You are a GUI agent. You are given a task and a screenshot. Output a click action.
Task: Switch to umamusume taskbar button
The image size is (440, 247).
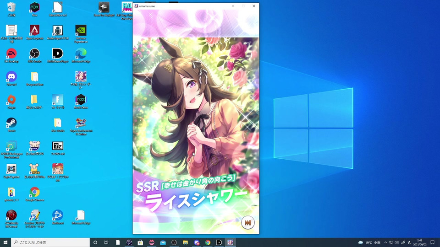tap(230, 242)
